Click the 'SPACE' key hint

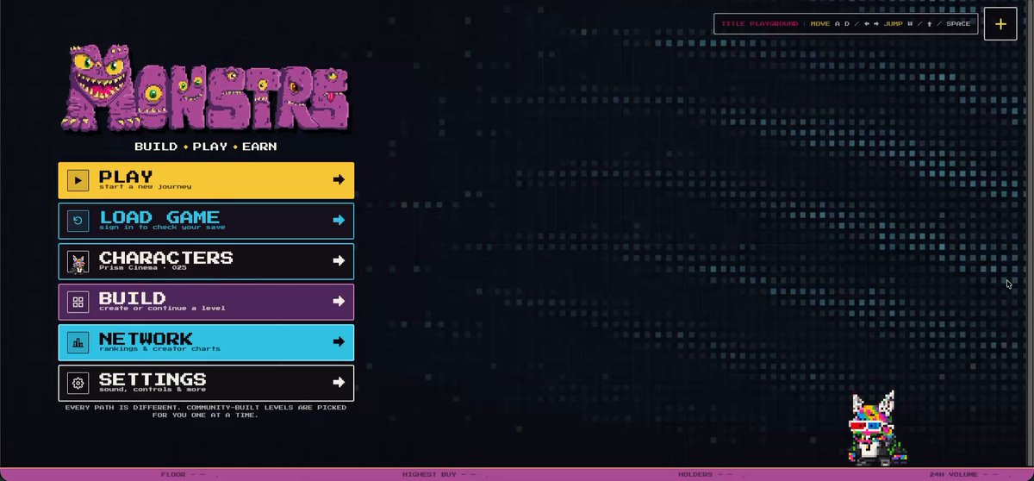coord(958,24)
